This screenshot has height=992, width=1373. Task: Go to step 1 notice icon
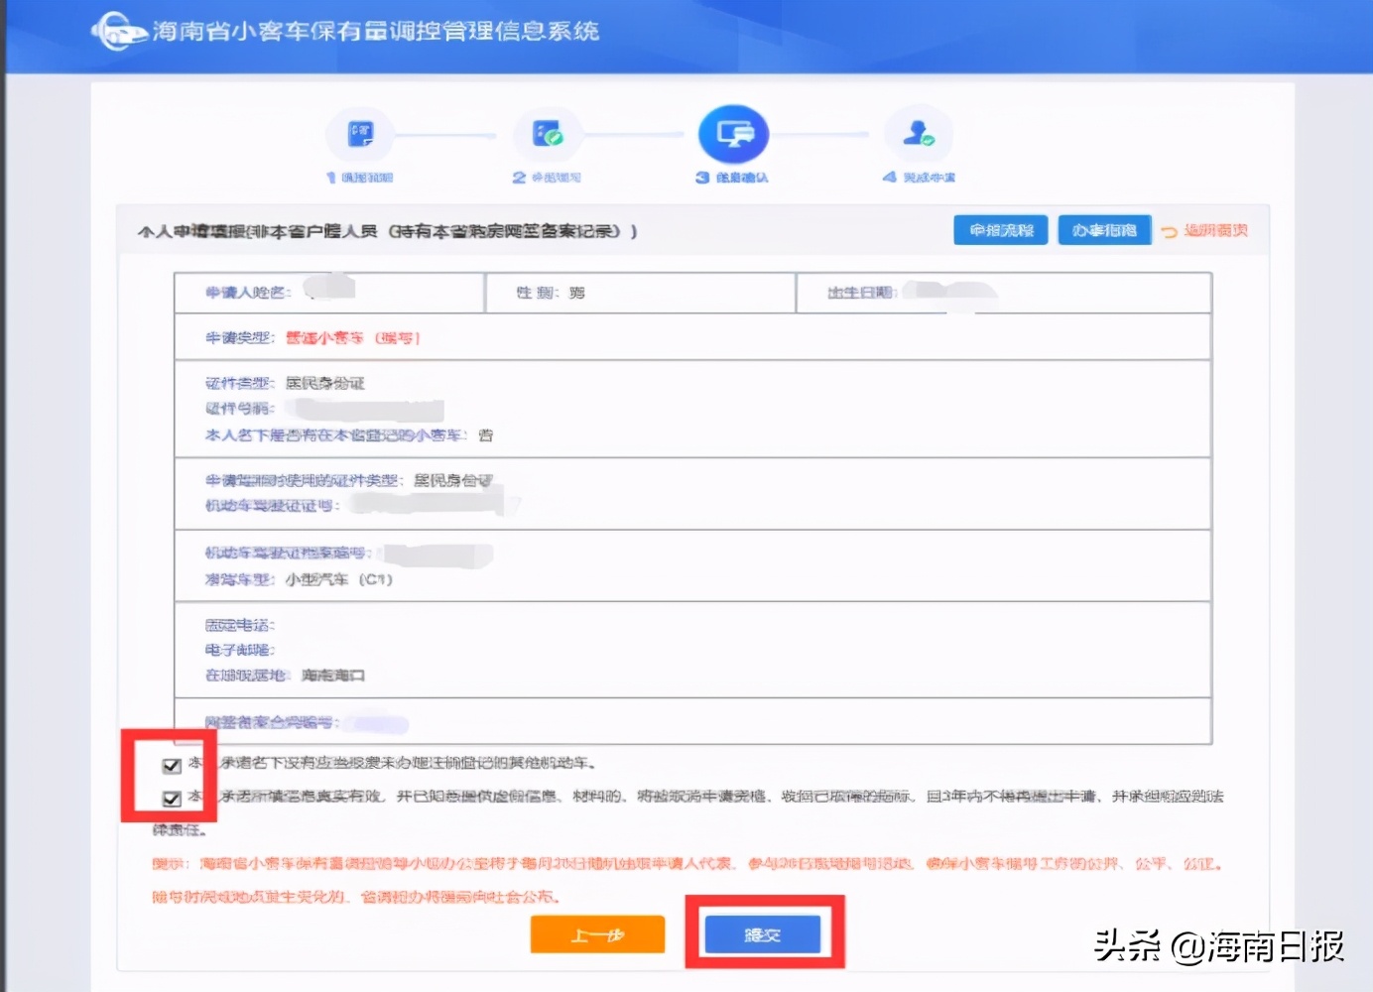360,134
